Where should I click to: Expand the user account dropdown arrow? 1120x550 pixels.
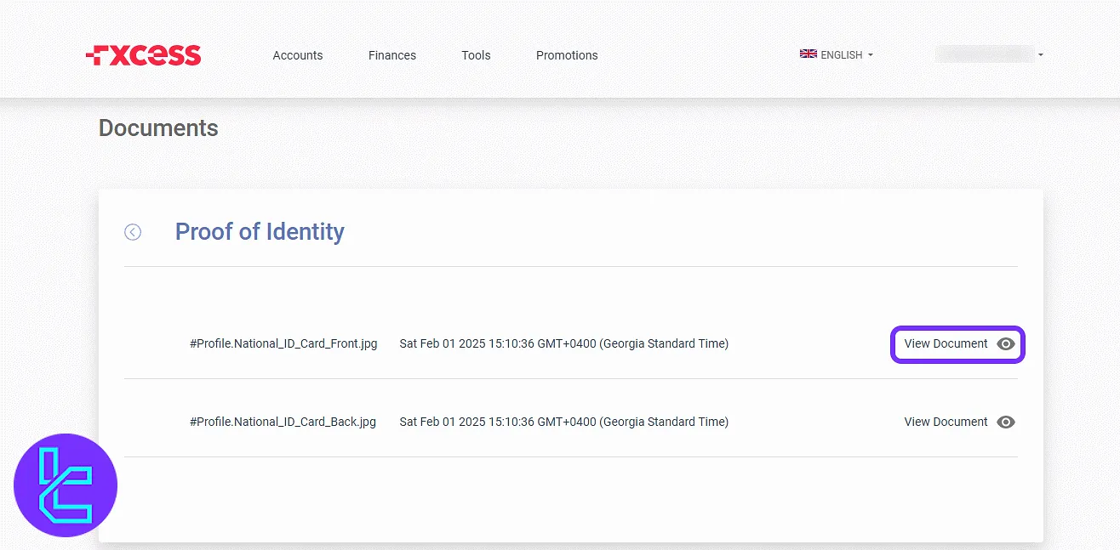[1041, 55]
